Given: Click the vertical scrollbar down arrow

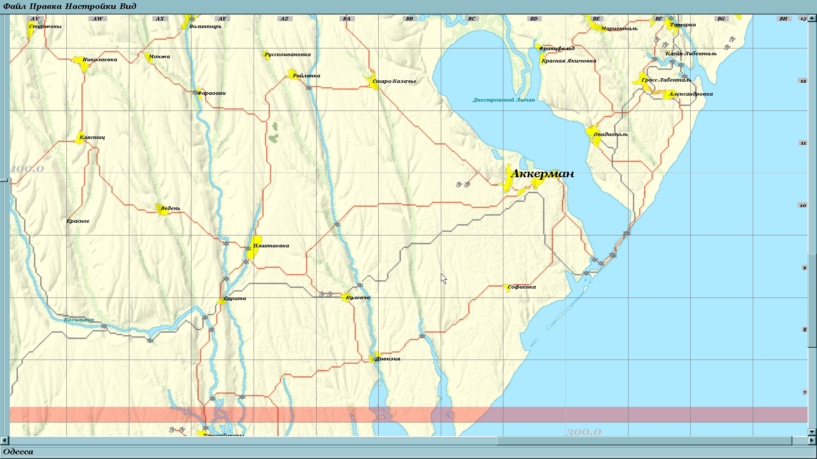Looking at the screenshot, I should (812, 432).
